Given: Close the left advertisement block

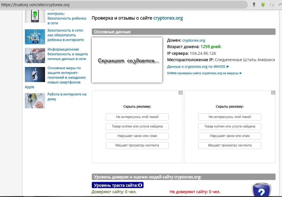Looking at the screenshot, I should click(180, 93).
